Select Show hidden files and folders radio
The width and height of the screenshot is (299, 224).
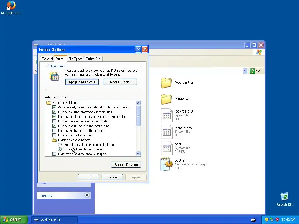pyautogui.click(x=60, y=149)
